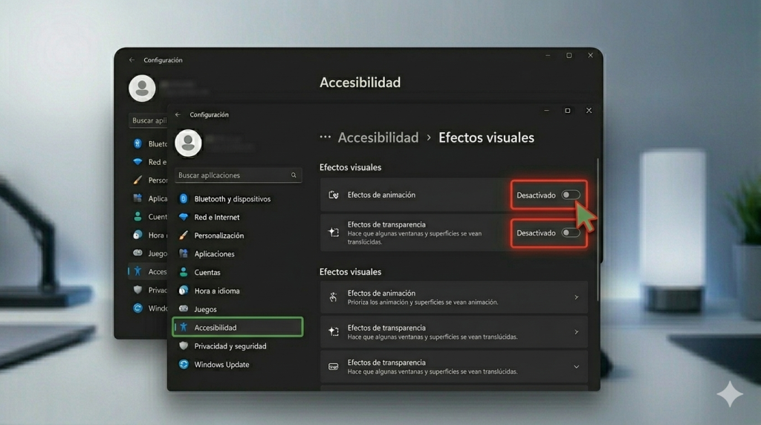This screenshot has height=425, width=761.
Task: Click the Accesibilidad item in front sidebar
Action: (x=238, y=327)
